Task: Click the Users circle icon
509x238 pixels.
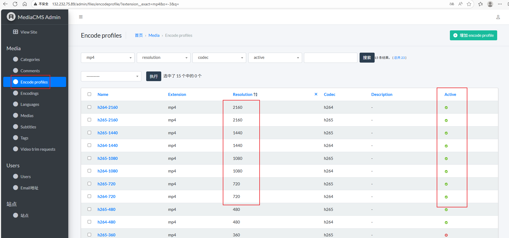Action: pos(16,176)
